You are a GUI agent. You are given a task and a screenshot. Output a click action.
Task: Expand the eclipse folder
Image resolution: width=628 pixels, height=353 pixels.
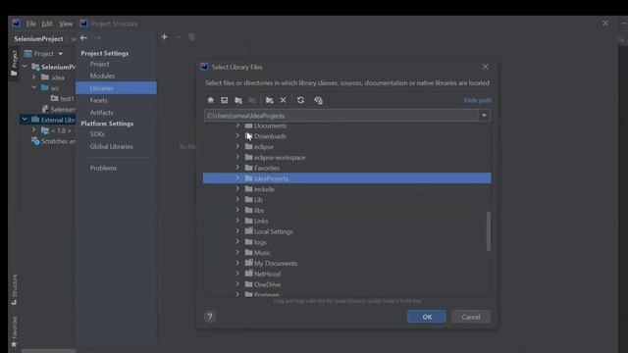237,146
